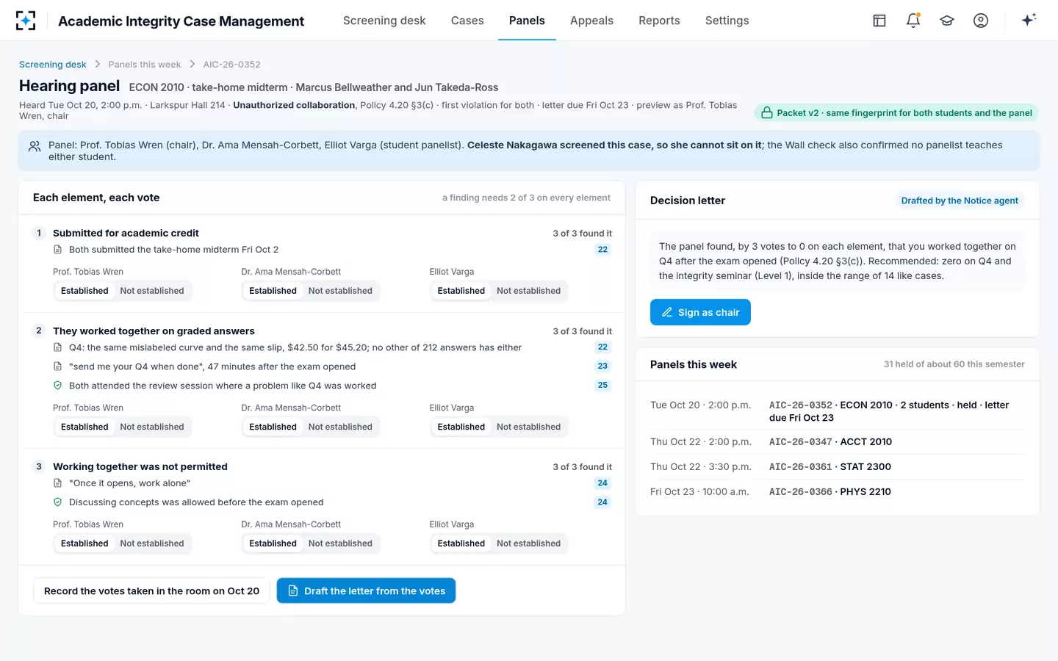Click document icon beside Q4 mislabeled curve evidence
Screen dimensions: 1058x661
point(58,347)
